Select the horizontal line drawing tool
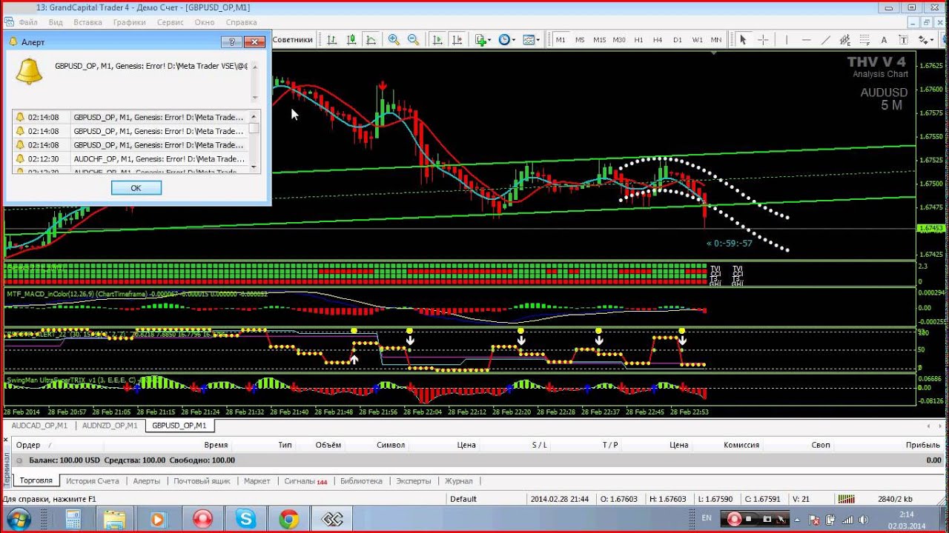Viewport: 949px width, 533px height. [x=806, y=40]
